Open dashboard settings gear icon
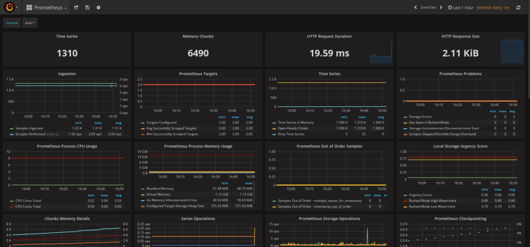This screenshot has height=247, width=530. pyautogui.click(x=98, y=7)
